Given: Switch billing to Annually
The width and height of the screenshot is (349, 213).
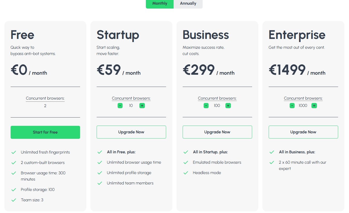Looking at the screenshot, I should pos(188,3).
